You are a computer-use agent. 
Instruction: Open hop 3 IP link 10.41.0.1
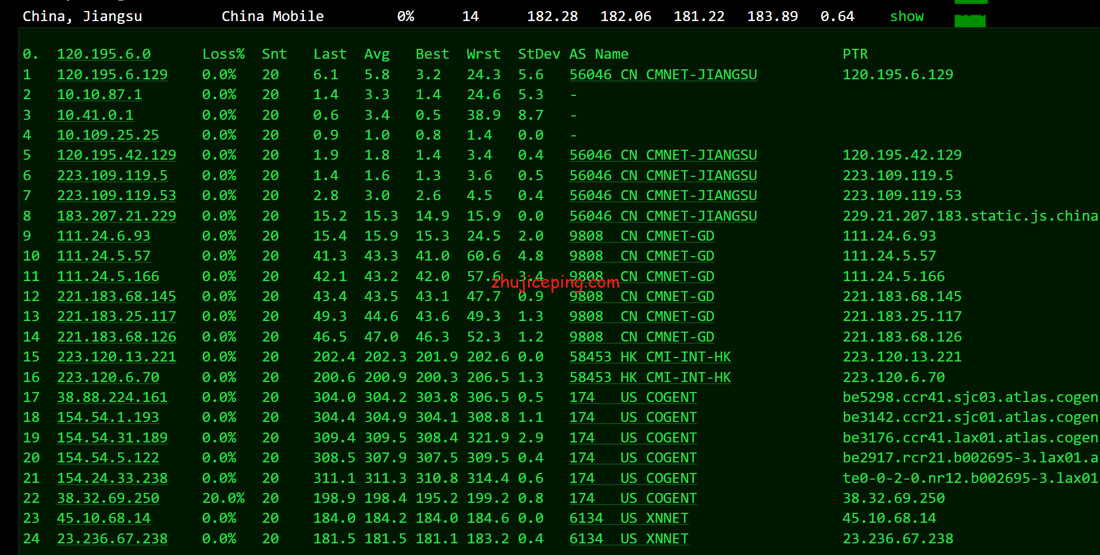[95, 115]
